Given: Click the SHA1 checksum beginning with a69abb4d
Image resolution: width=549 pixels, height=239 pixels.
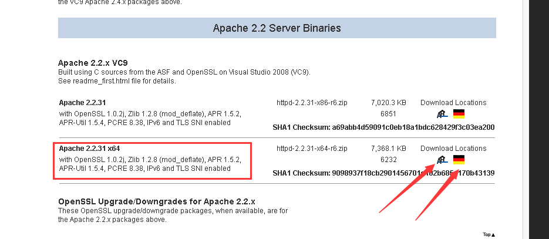Looking at the screenshot, I should [406, 127].
